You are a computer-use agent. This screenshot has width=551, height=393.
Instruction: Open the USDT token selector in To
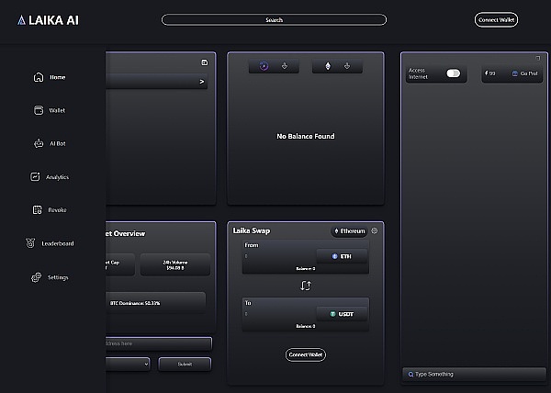click(342, 313)
